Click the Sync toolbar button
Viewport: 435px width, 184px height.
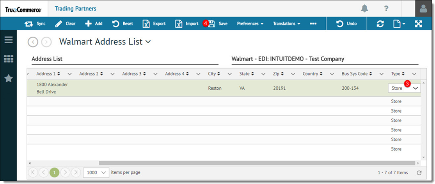tap(35, 23)
